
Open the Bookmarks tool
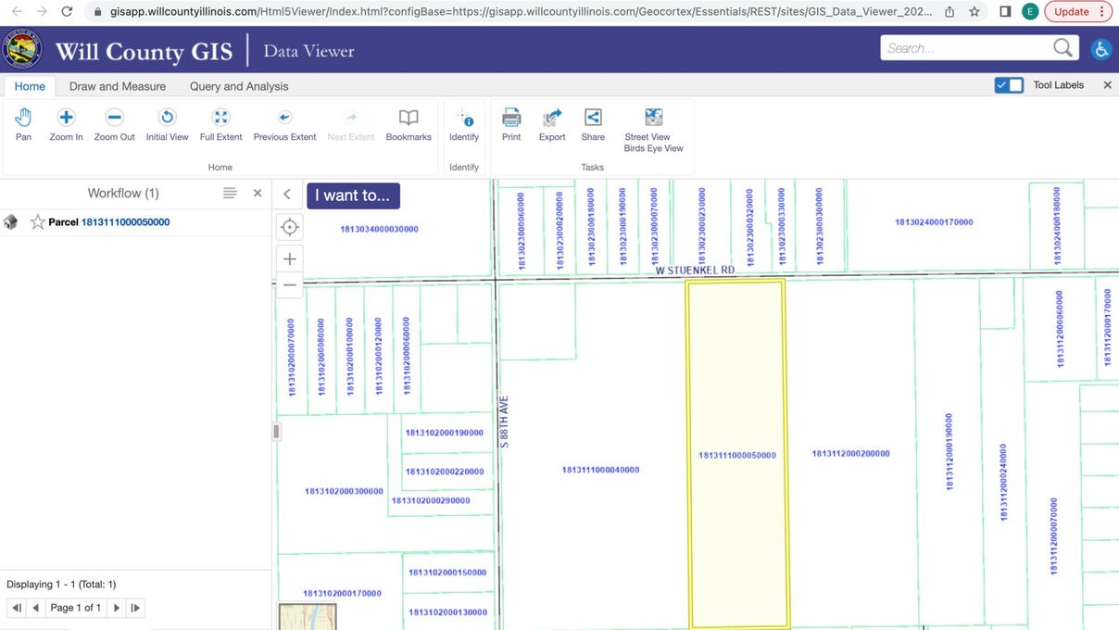409,124
